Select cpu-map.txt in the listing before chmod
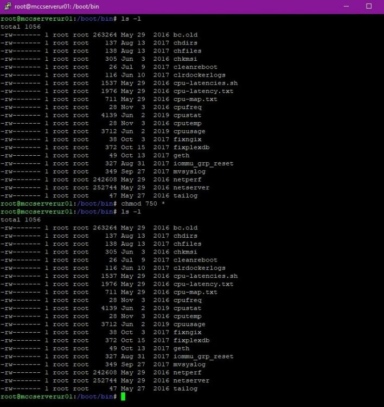The image size is (384, 407). (x=195, y=99)
